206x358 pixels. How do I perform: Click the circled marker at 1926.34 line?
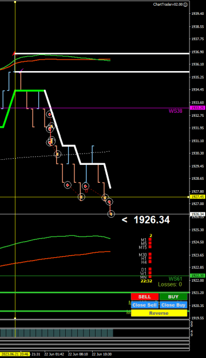coord(111,214)
